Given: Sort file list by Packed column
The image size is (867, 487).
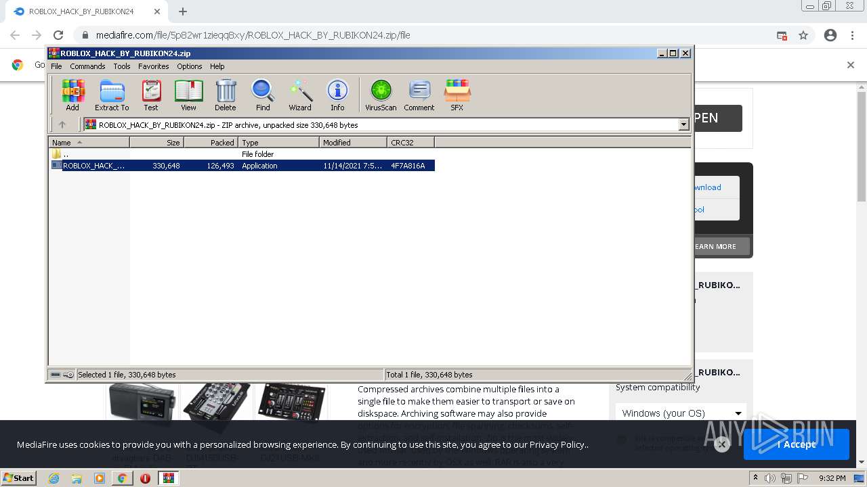Looking at the screenshot, I should pos(211,142).
